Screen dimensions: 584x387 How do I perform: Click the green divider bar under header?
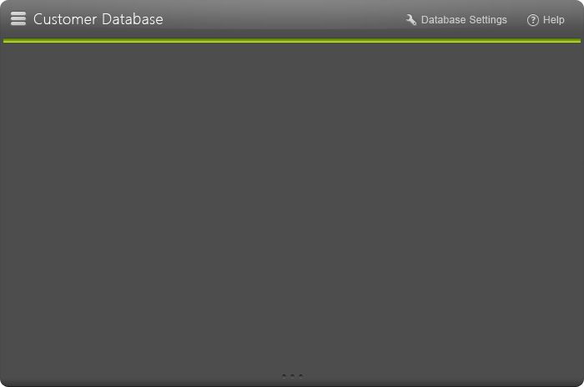pos(292,40)
